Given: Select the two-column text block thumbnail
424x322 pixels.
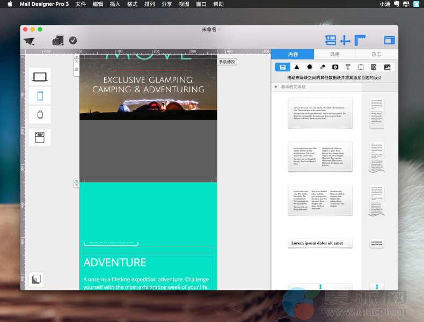Looking at the screenshot, I should 320,156.
